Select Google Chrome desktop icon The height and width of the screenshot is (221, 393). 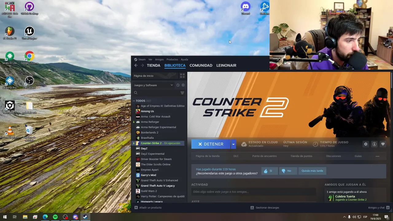click(29, 58)
